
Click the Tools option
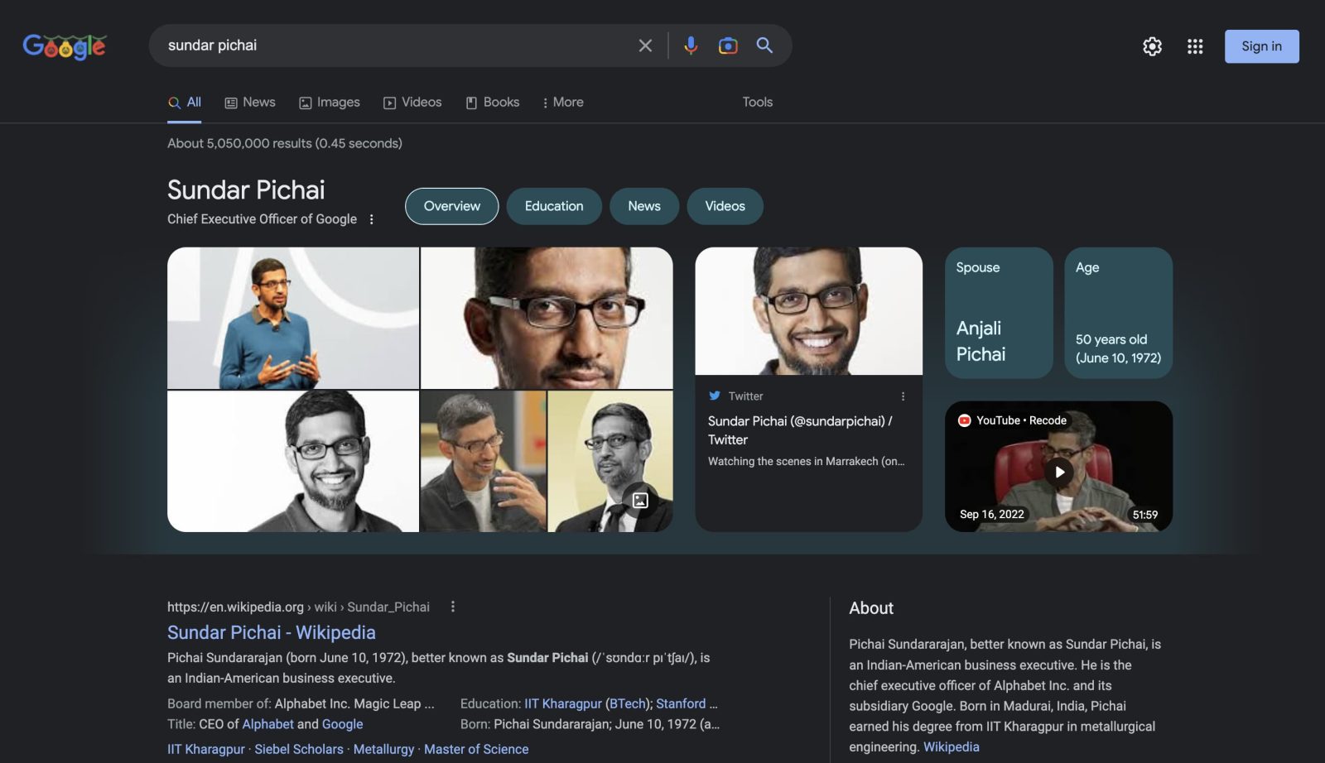coord(757,102)
